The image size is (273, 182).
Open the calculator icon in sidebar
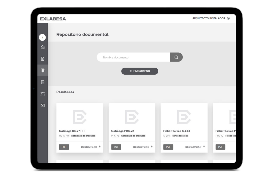click(43, 82)
